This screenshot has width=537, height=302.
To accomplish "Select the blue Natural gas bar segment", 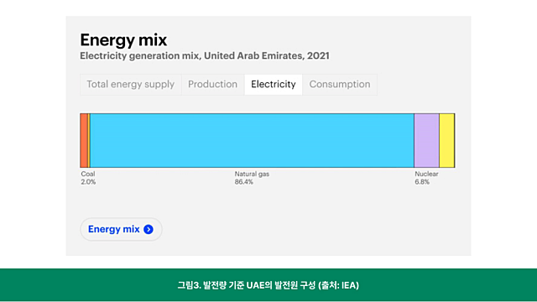I will pyautogui.click(x=252, y=140).
